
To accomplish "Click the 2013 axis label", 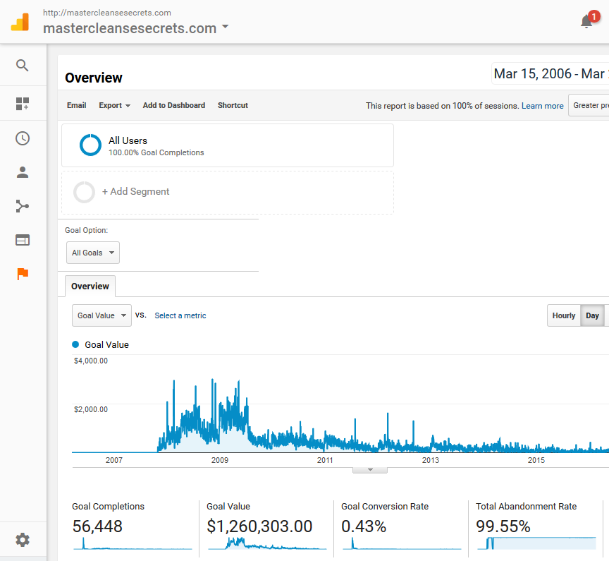I will pos(431,460).
